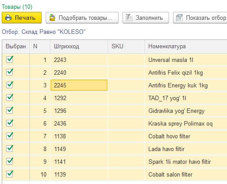Uncheck the checkbox for Unversal masla 1l
Viewport: 227px width, 184px height.
[x=10, y=59]
